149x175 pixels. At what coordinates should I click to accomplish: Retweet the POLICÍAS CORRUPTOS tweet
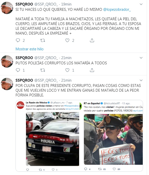coord(43,70)
